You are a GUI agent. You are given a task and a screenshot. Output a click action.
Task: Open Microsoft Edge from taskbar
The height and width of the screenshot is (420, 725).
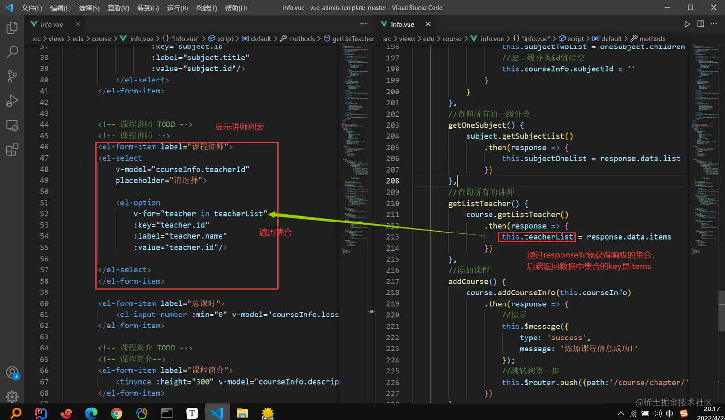point(91,413)
